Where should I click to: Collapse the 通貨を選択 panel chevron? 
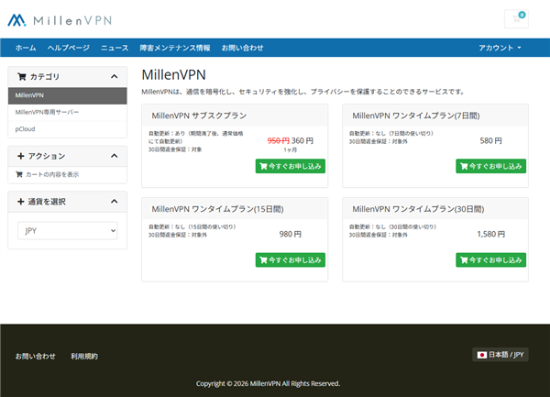pos(114,202)
